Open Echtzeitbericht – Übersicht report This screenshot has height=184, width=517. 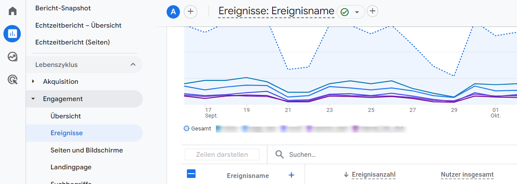[78, 25]
